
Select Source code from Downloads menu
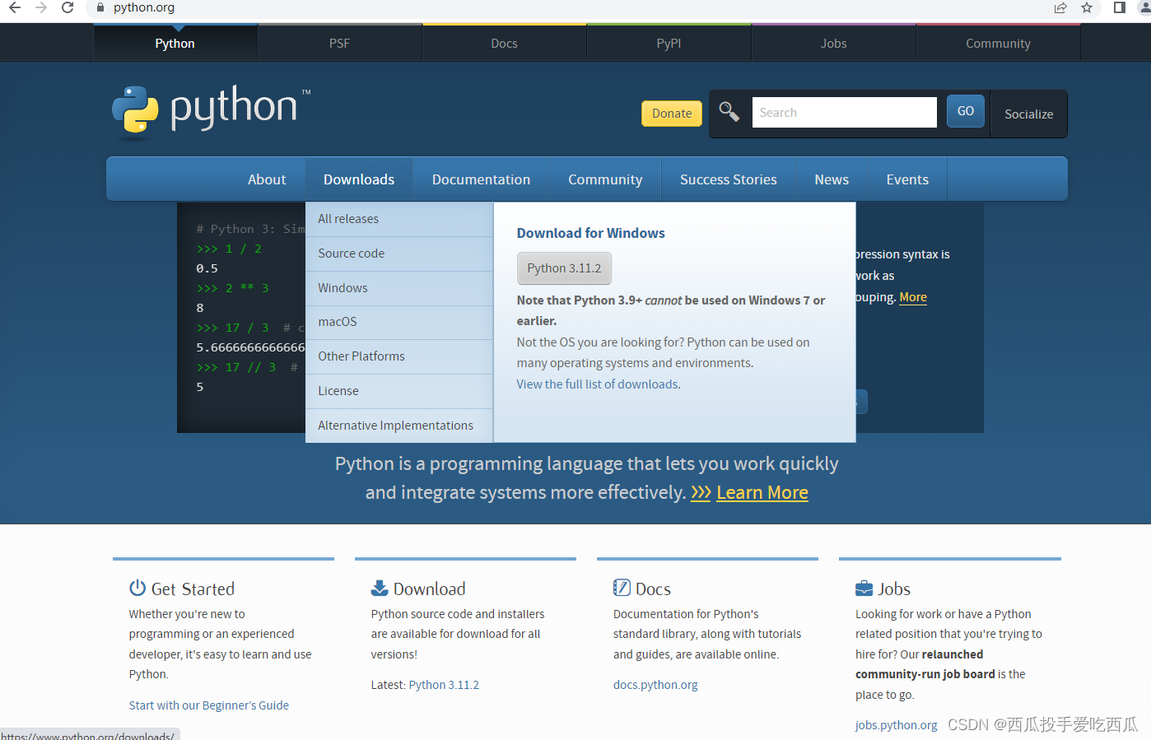click(x=399, y=254)
